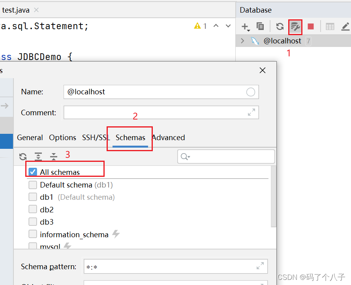Click the expand all schemas icon
The width and height of the screenshot is (351, 285).
click(x=38, y=156)
